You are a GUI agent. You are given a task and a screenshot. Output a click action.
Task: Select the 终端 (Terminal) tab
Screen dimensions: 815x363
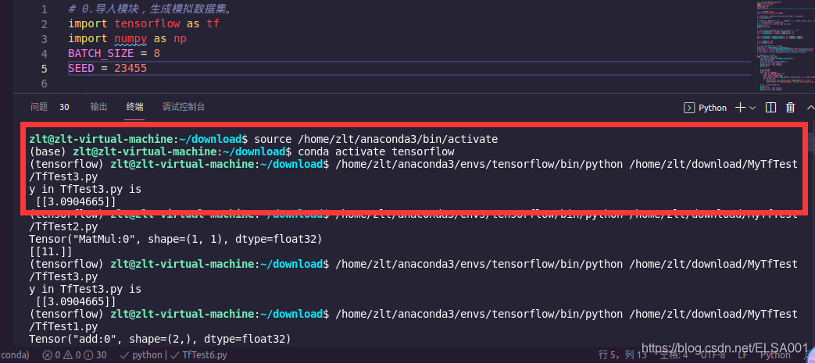tap(134, 107)
